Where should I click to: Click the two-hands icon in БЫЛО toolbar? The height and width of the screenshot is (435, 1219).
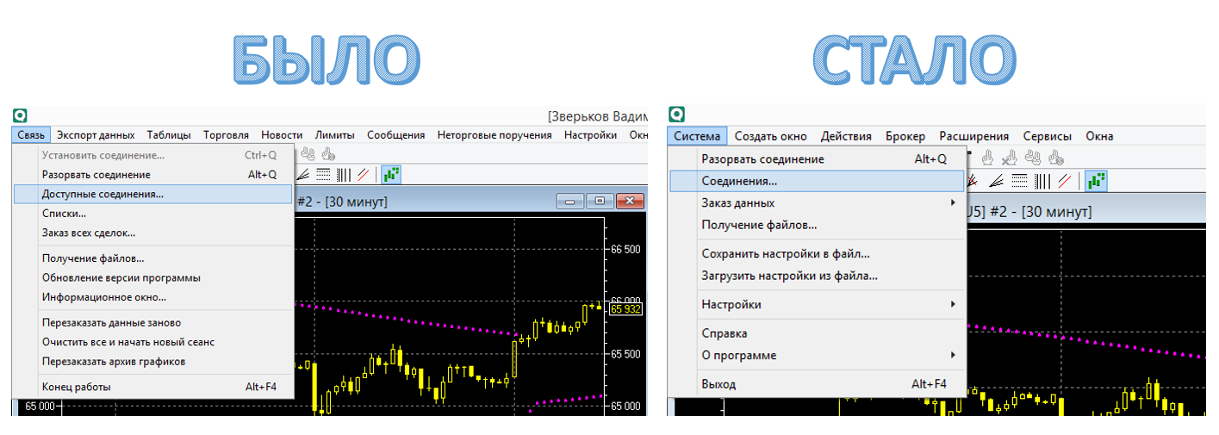point(308,153)
